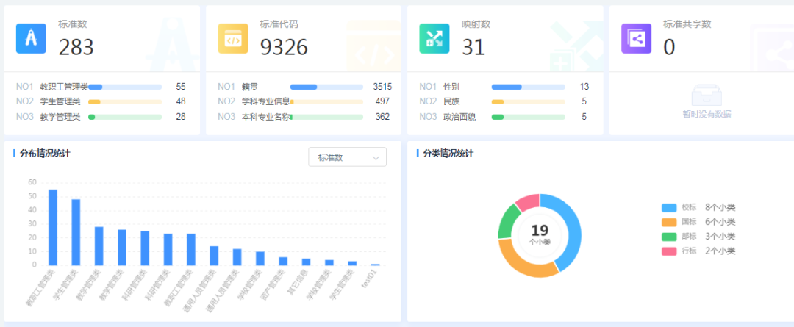The width and height of the screenshot is (794, 327).
Task: Click the NO3 本科专业名称 ranking entry
Action: click(265, 116)
